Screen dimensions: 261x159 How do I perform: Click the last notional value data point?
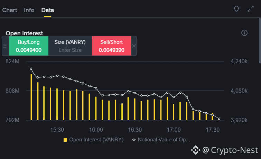219,119
